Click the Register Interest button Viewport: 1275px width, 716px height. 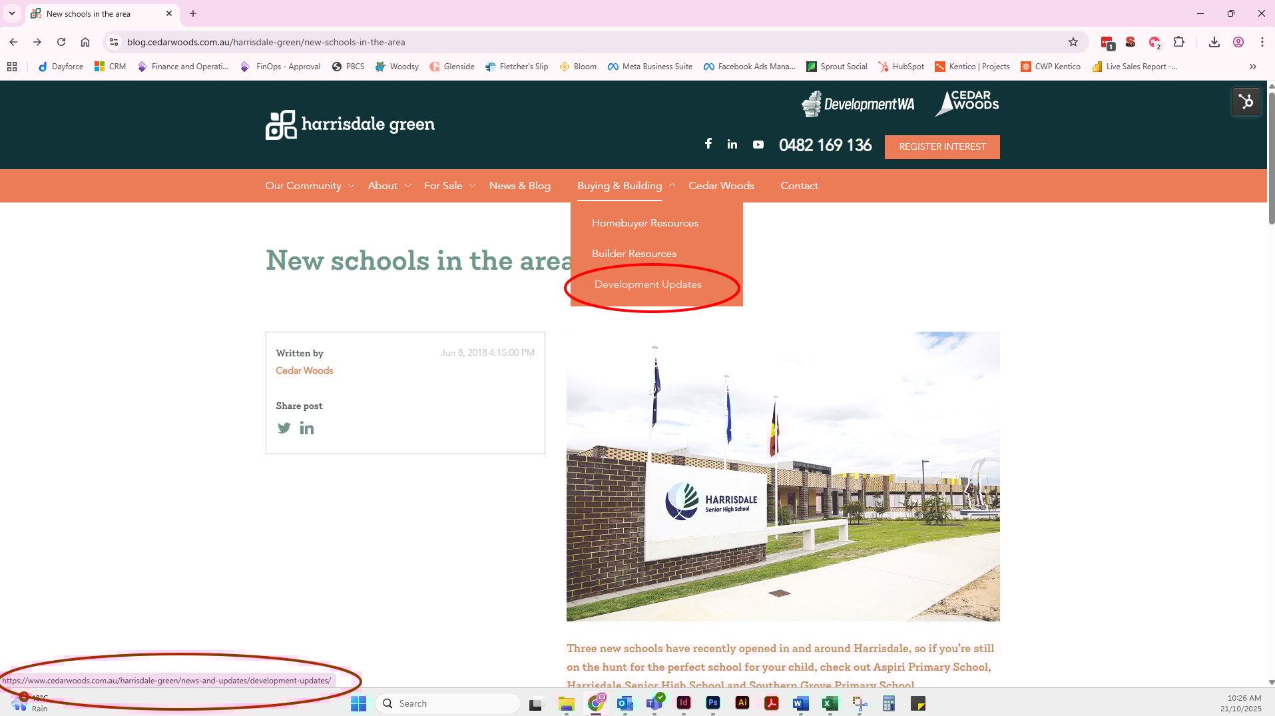click(x=942, y=147)
